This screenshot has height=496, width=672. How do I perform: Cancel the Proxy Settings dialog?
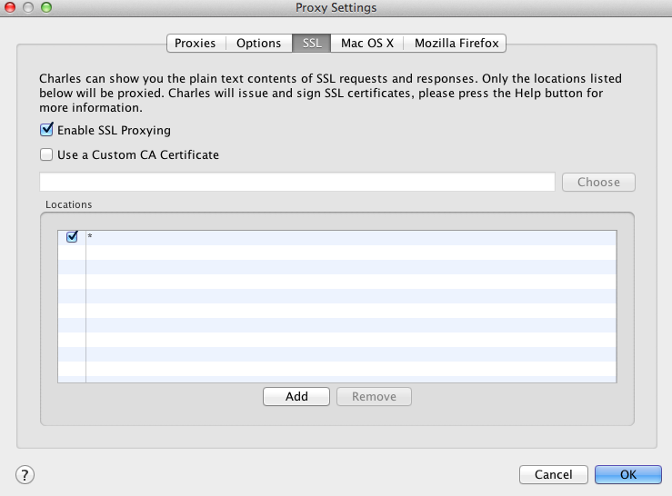(553, 474)
